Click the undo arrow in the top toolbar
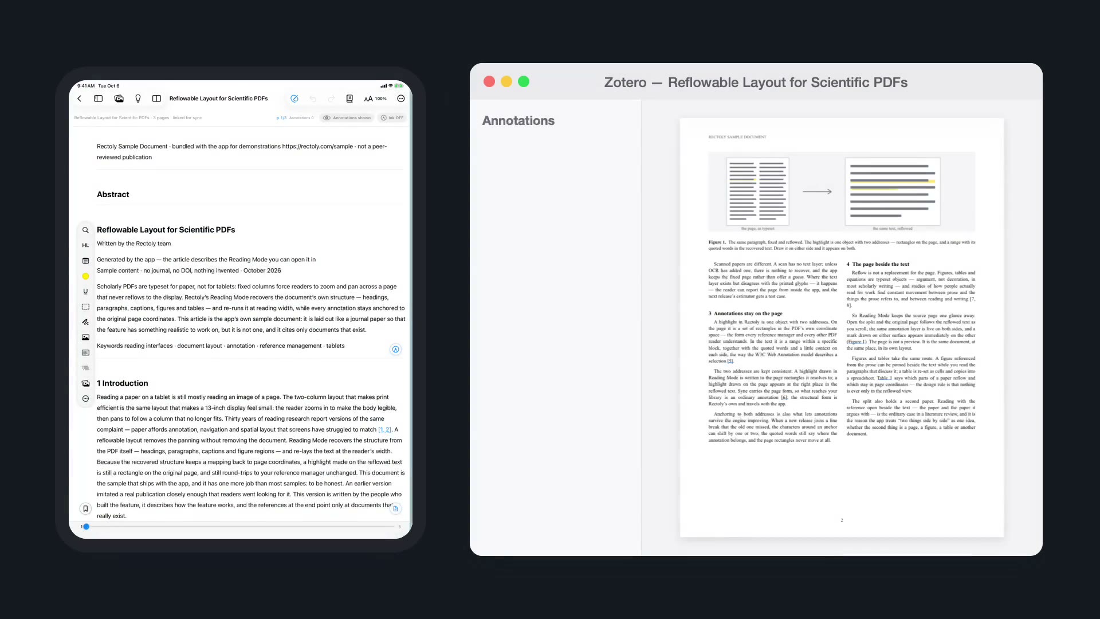The height and width of the screenshot is (619, 1100). pos(313,99)
